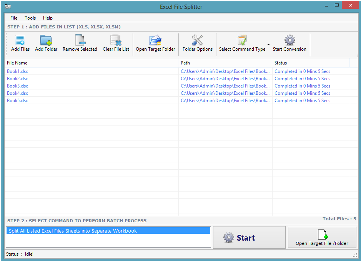Click the path cell of Book5.xlsx
Screen dimensions: 361x261
click(225, 101)
